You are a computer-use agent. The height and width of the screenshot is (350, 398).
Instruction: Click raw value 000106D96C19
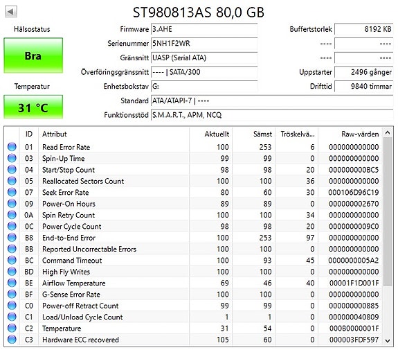[353, 193]
